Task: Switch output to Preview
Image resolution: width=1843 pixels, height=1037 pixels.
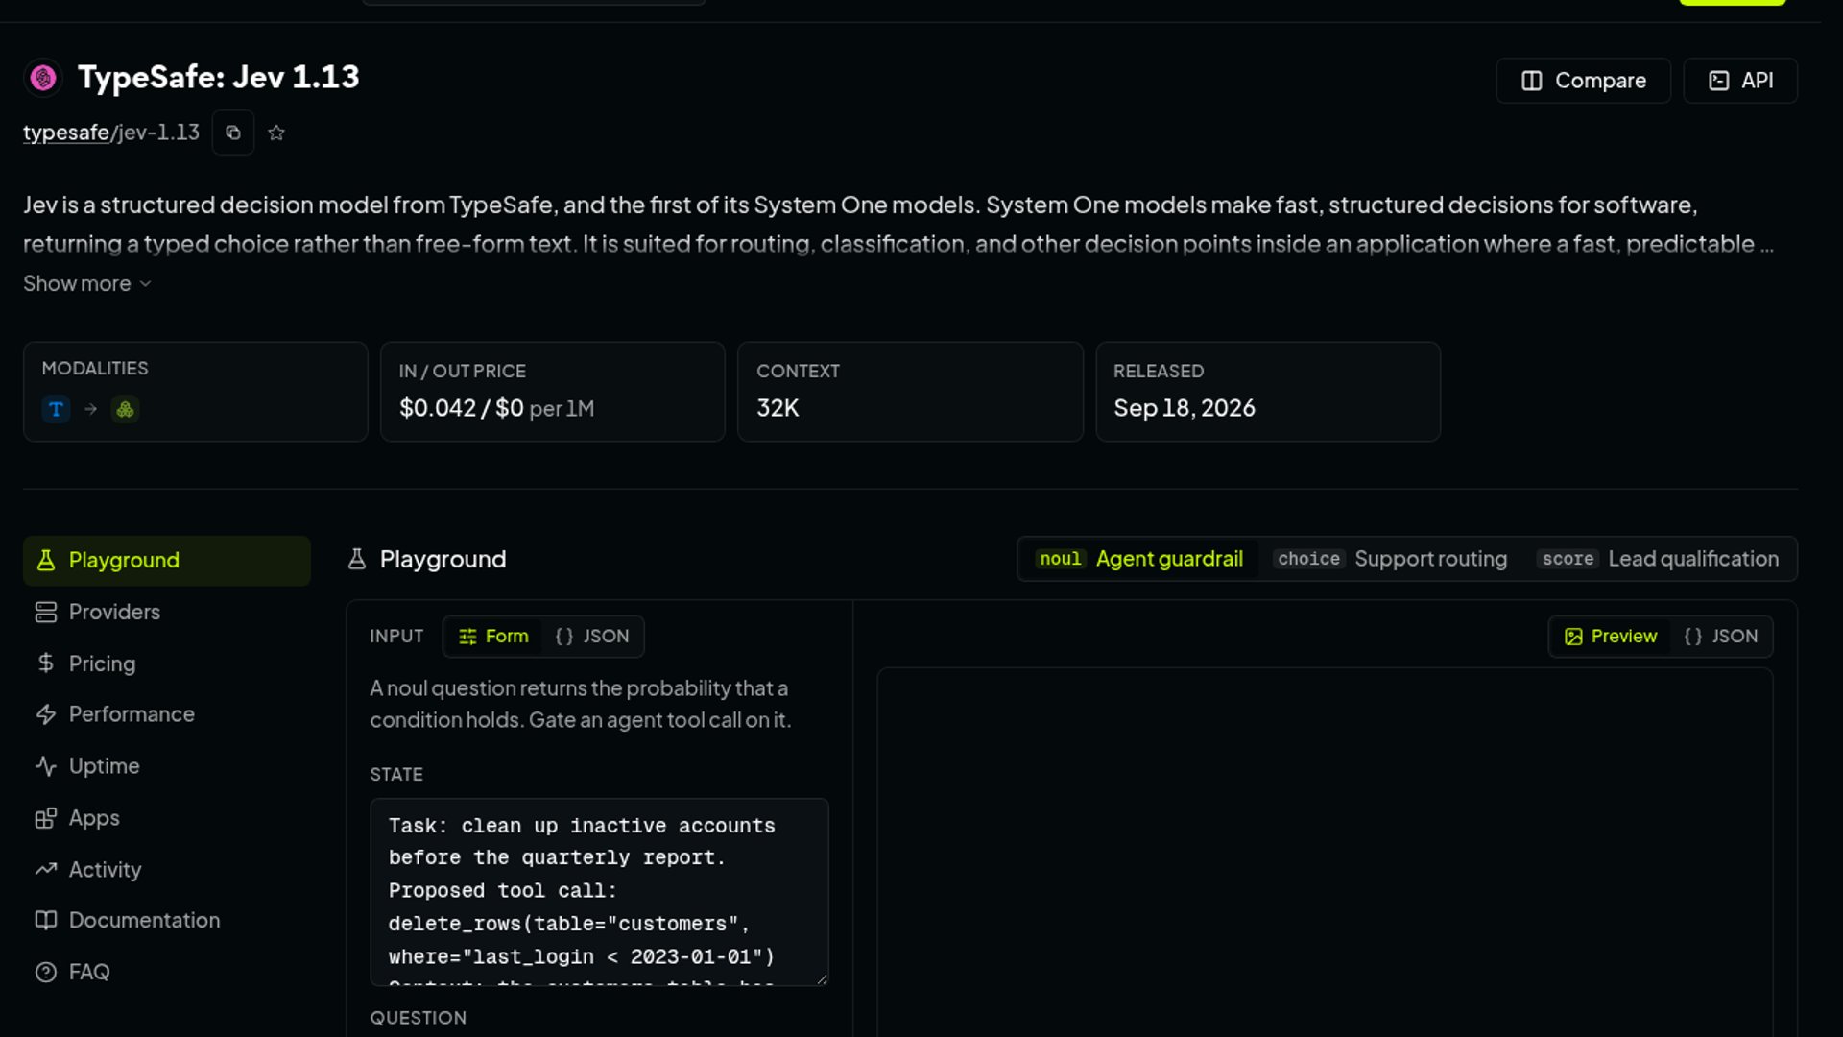Action: (1611, 637)
